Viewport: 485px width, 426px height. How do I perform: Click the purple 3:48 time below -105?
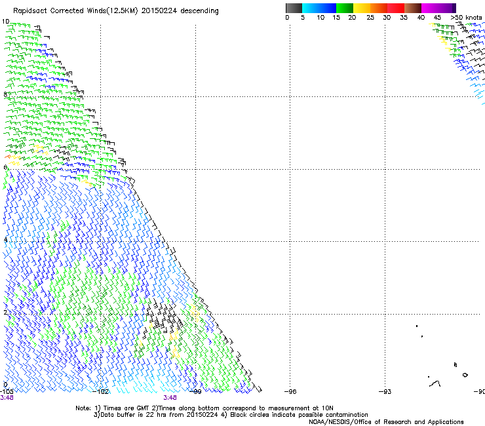[7, 398]
